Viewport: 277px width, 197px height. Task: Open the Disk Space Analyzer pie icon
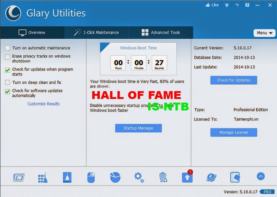(115, 177)
